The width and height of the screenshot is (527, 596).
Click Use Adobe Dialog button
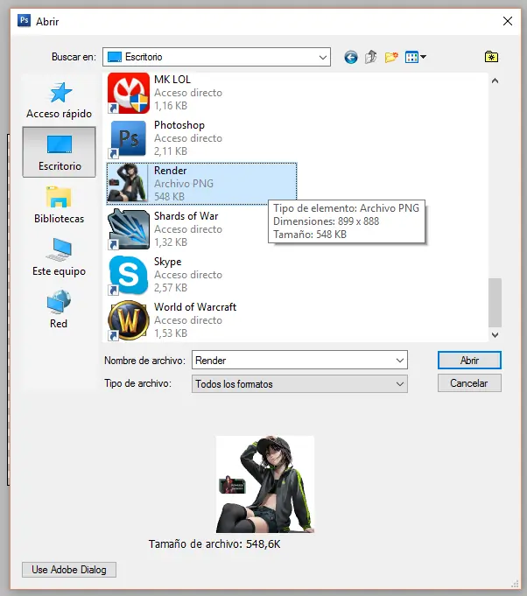pyautogui.click(x=69, y=570)
